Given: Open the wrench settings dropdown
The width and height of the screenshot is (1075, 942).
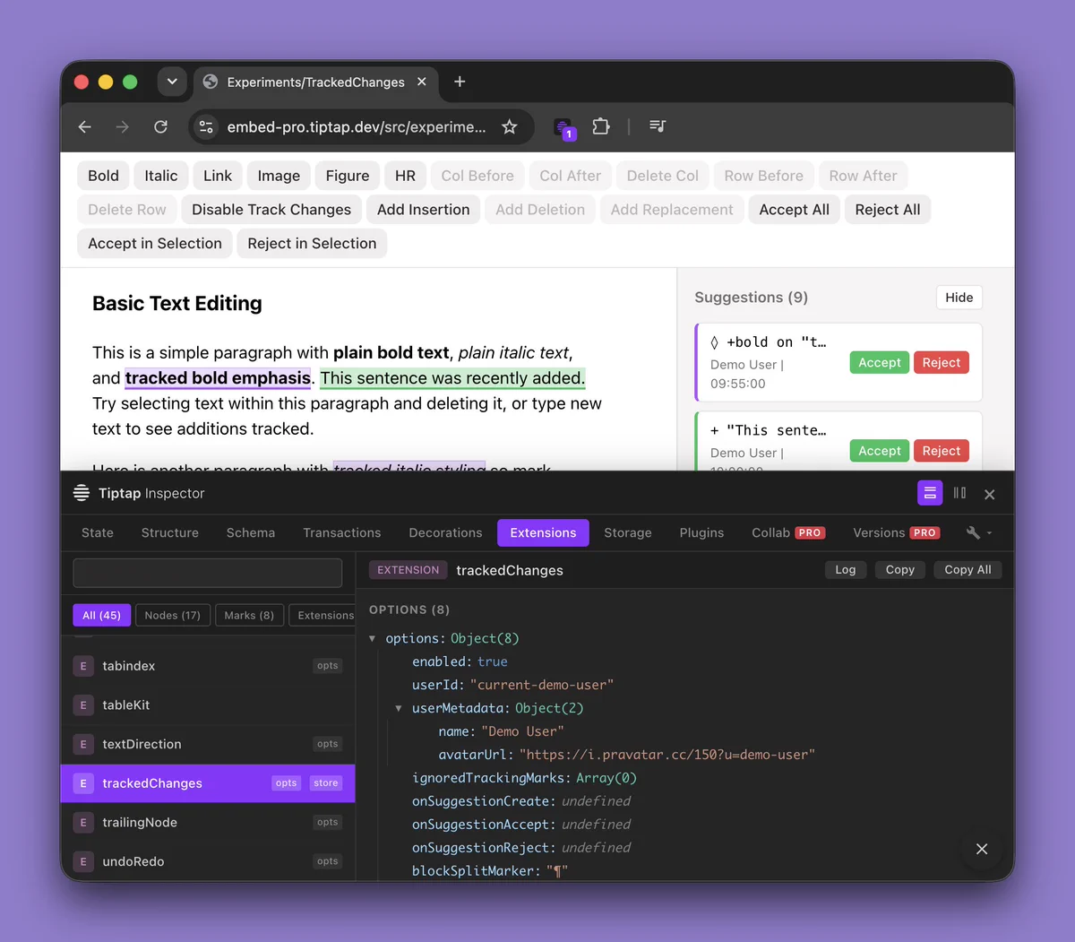Looking at the screenshot, I should coord(979,532).
